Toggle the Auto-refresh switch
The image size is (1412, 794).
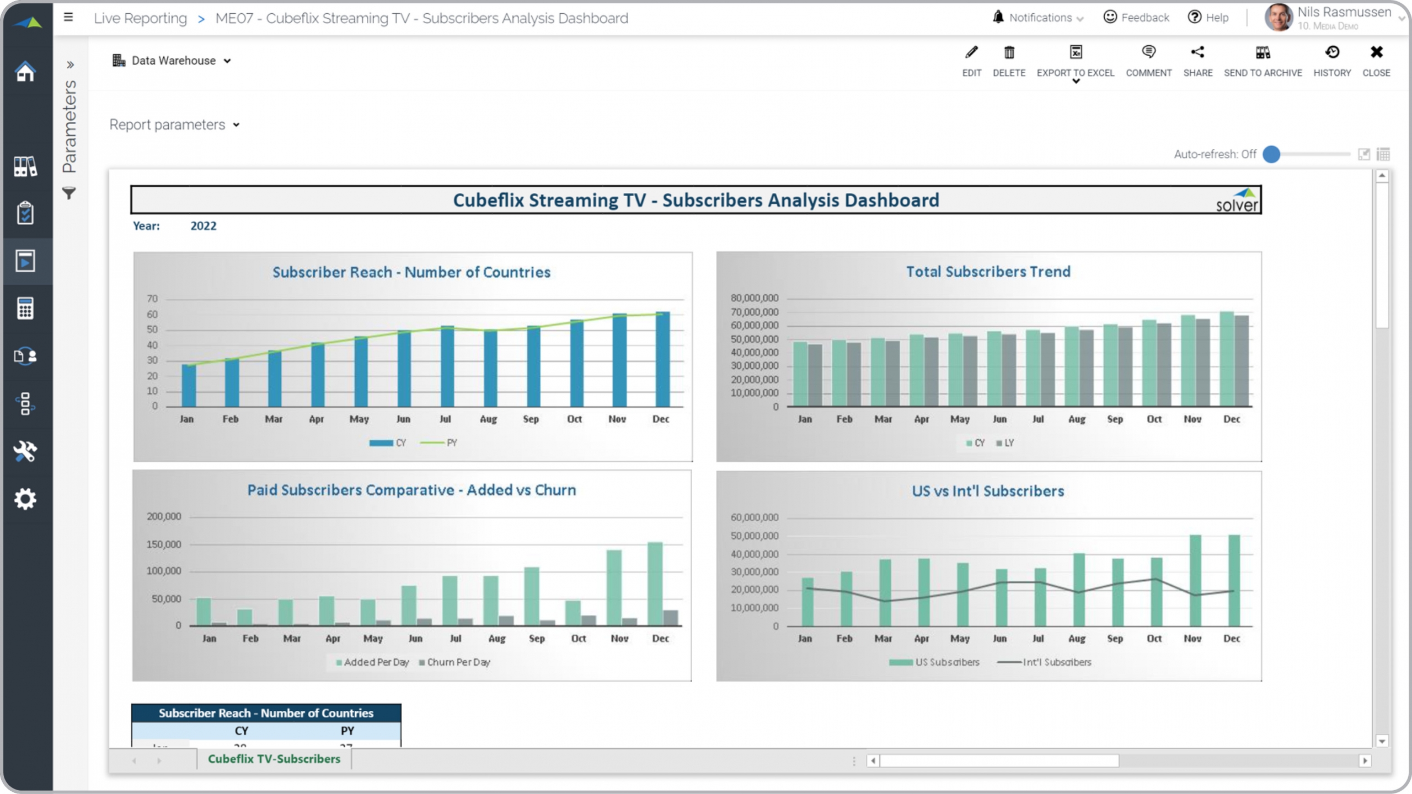tap(1271, 154)
